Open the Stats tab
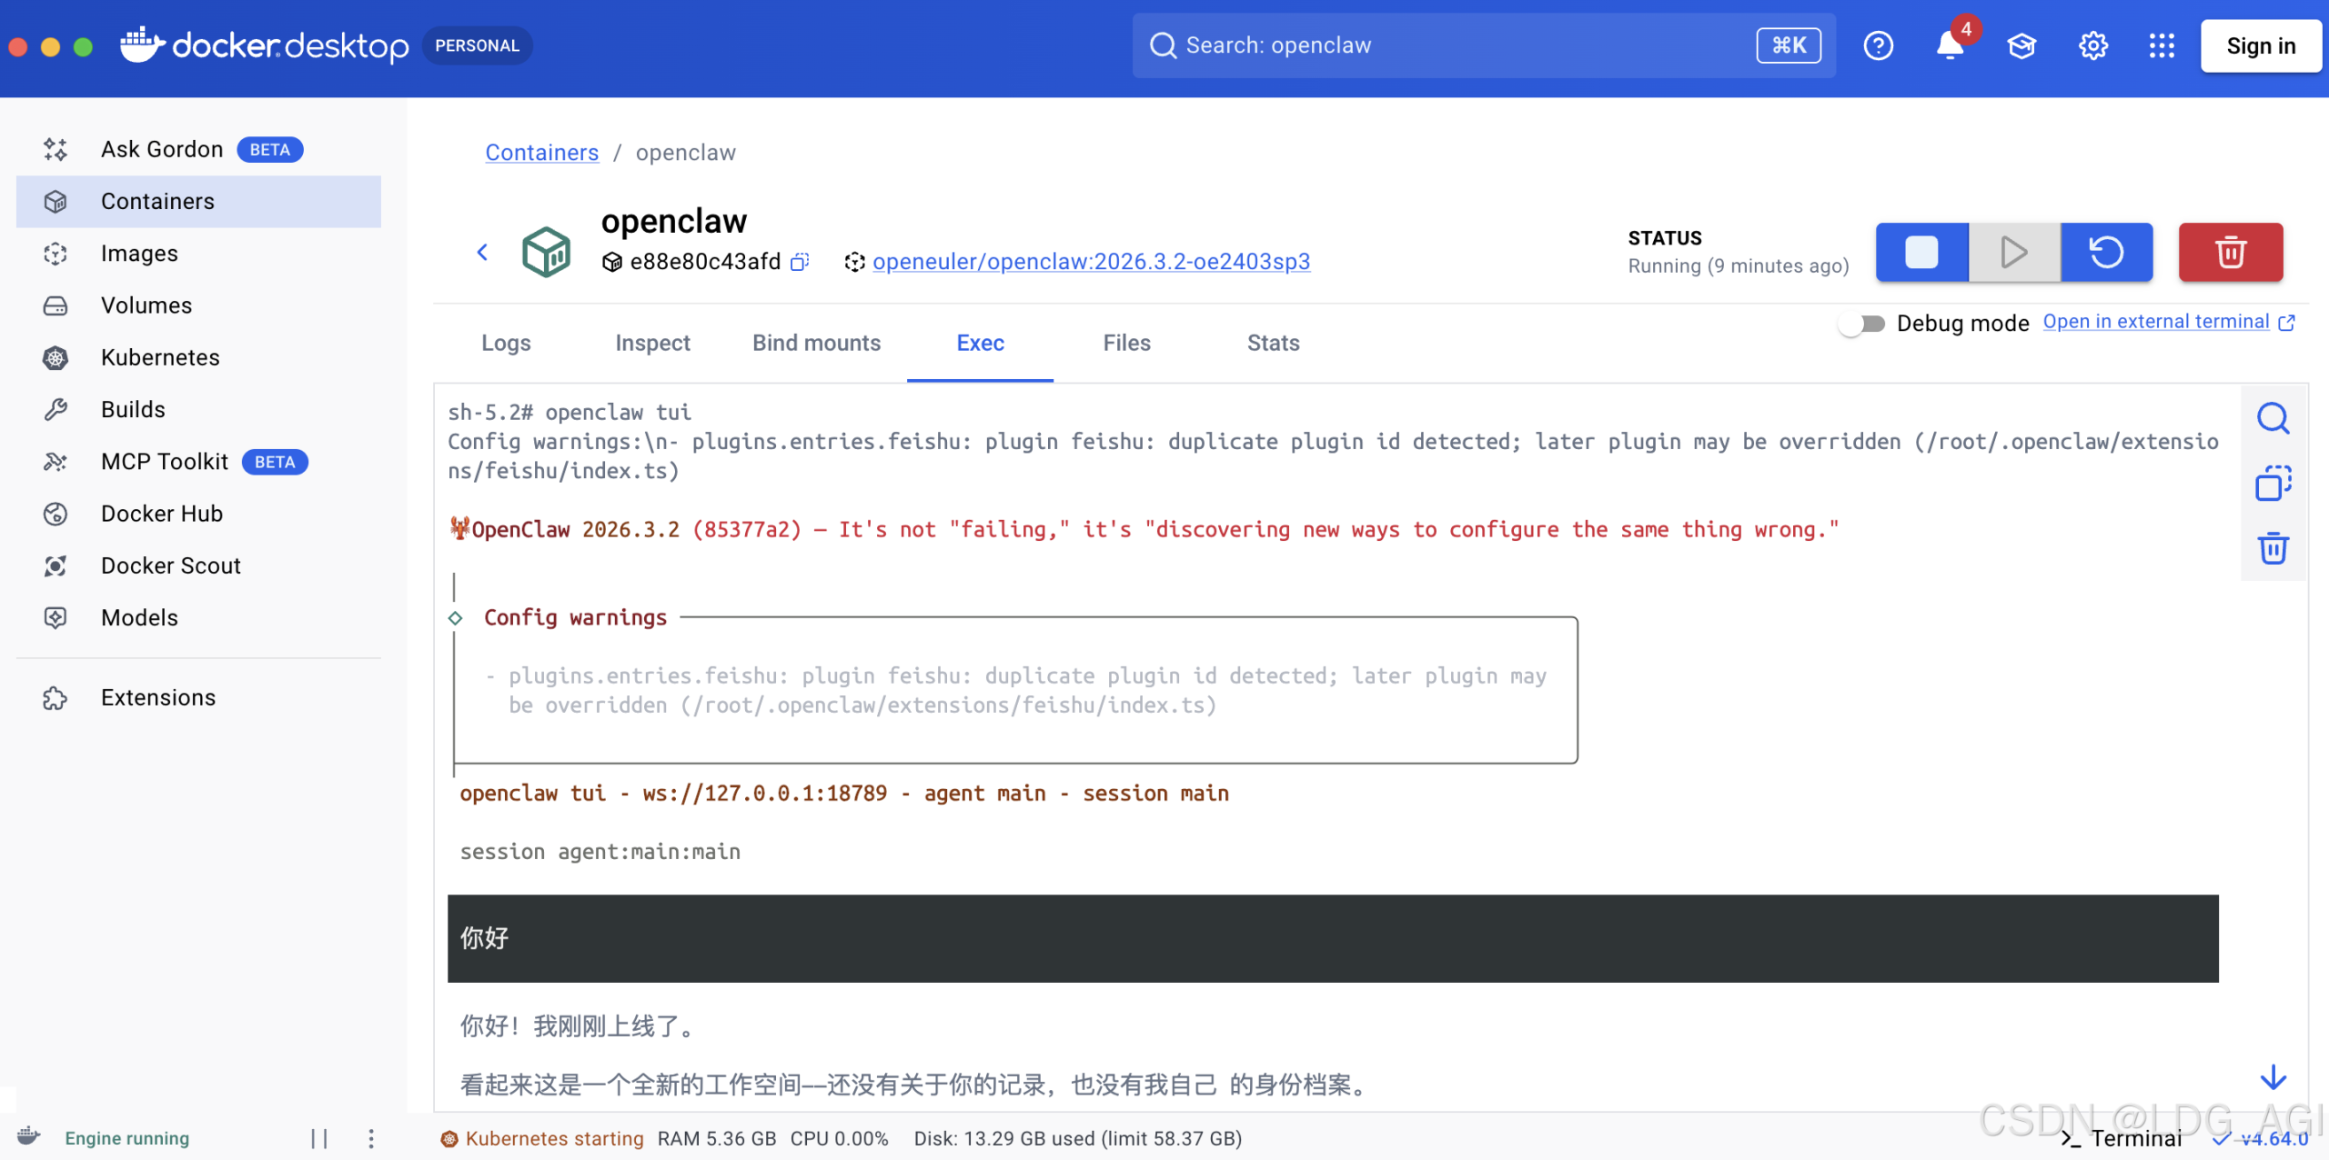Image resolution: width=2329 pixels, height=1160 pixels. tap(1273, 343)
